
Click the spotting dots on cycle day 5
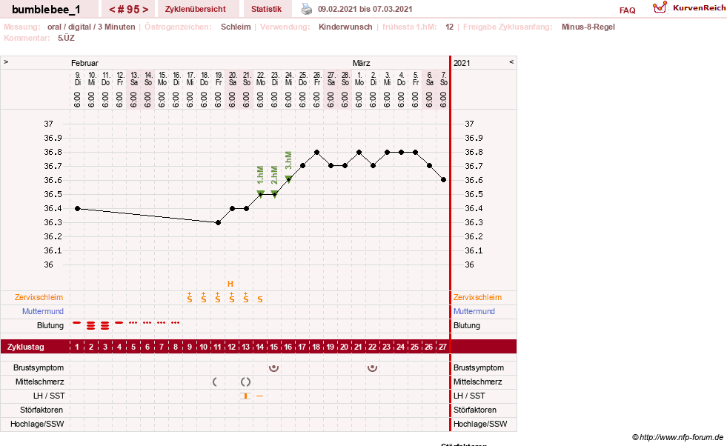pyautogui.click(x=133, y=323)
